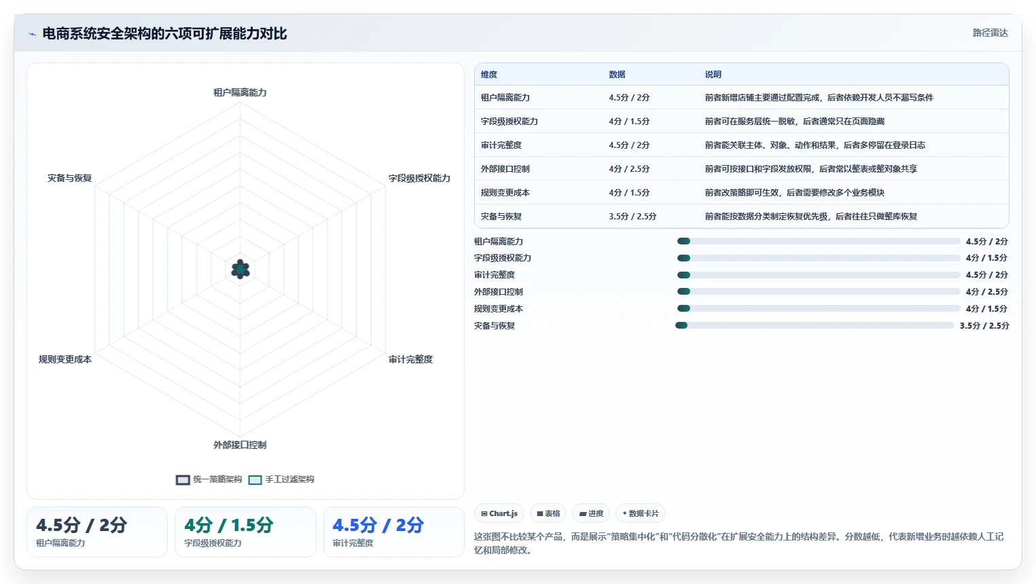Click the 数据卡片 tag chip
Screen dimensions: 1036x584
pyautogui.click(x=641, y=513)
